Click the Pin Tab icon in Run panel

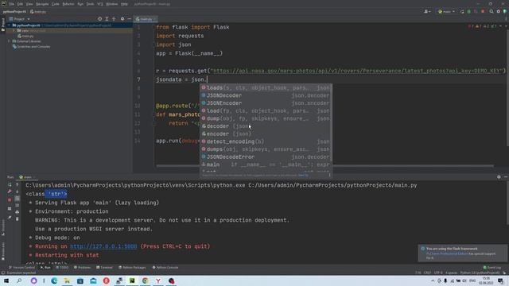[x=10, y=218]
